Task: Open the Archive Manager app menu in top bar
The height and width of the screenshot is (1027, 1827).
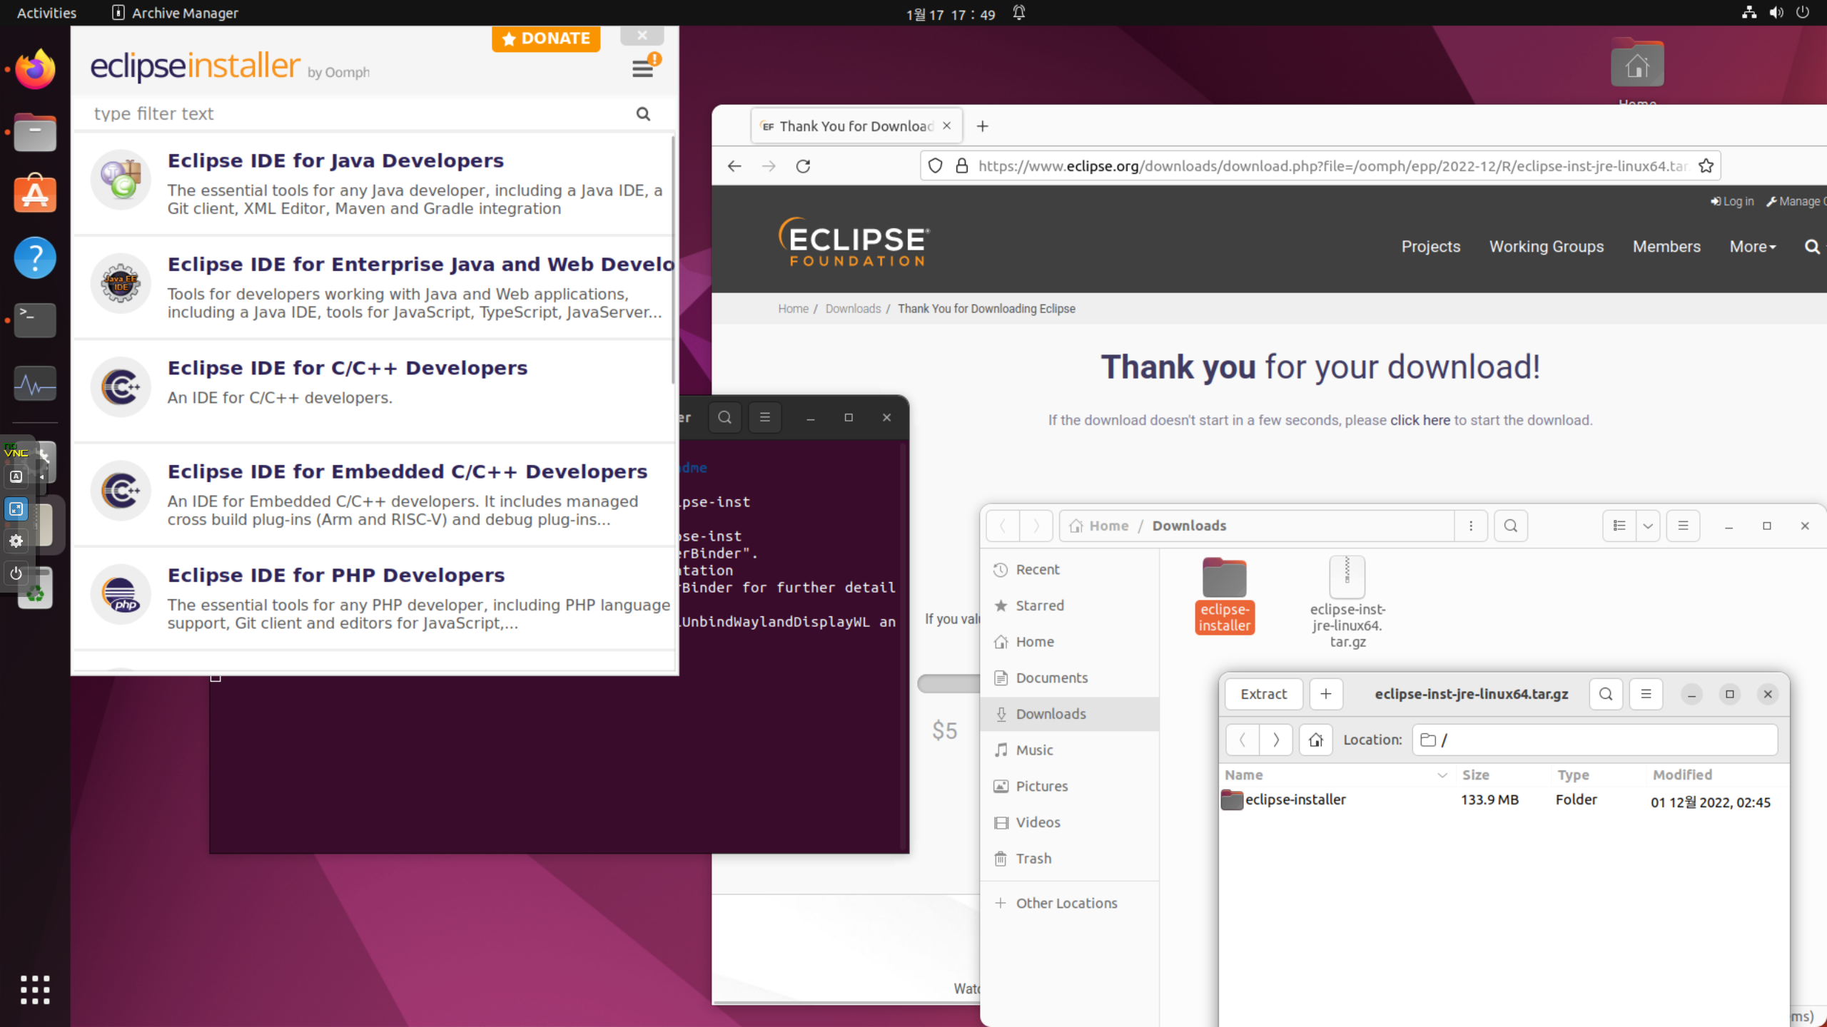Action: [x=175, y=13]
